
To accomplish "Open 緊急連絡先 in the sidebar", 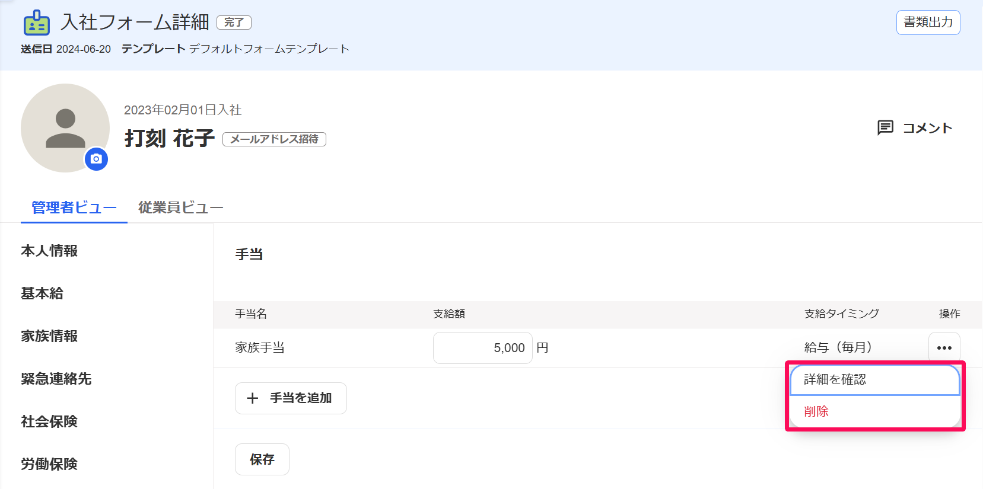I will tap(56, 379).
